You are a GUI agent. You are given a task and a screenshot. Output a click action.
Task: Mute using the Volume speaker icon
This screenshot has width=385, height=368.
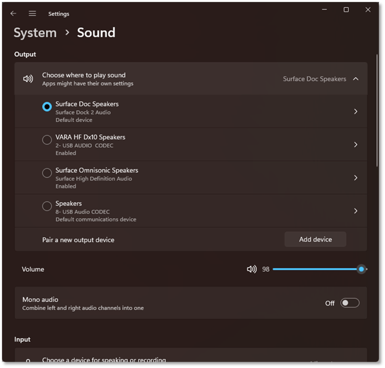pyautogui.click(x=252, y=269)
